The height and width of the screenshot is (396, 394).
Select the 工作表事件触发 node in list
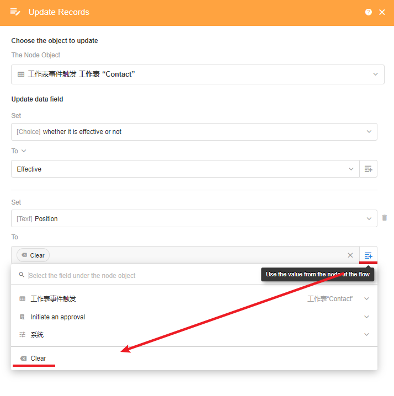54,299
